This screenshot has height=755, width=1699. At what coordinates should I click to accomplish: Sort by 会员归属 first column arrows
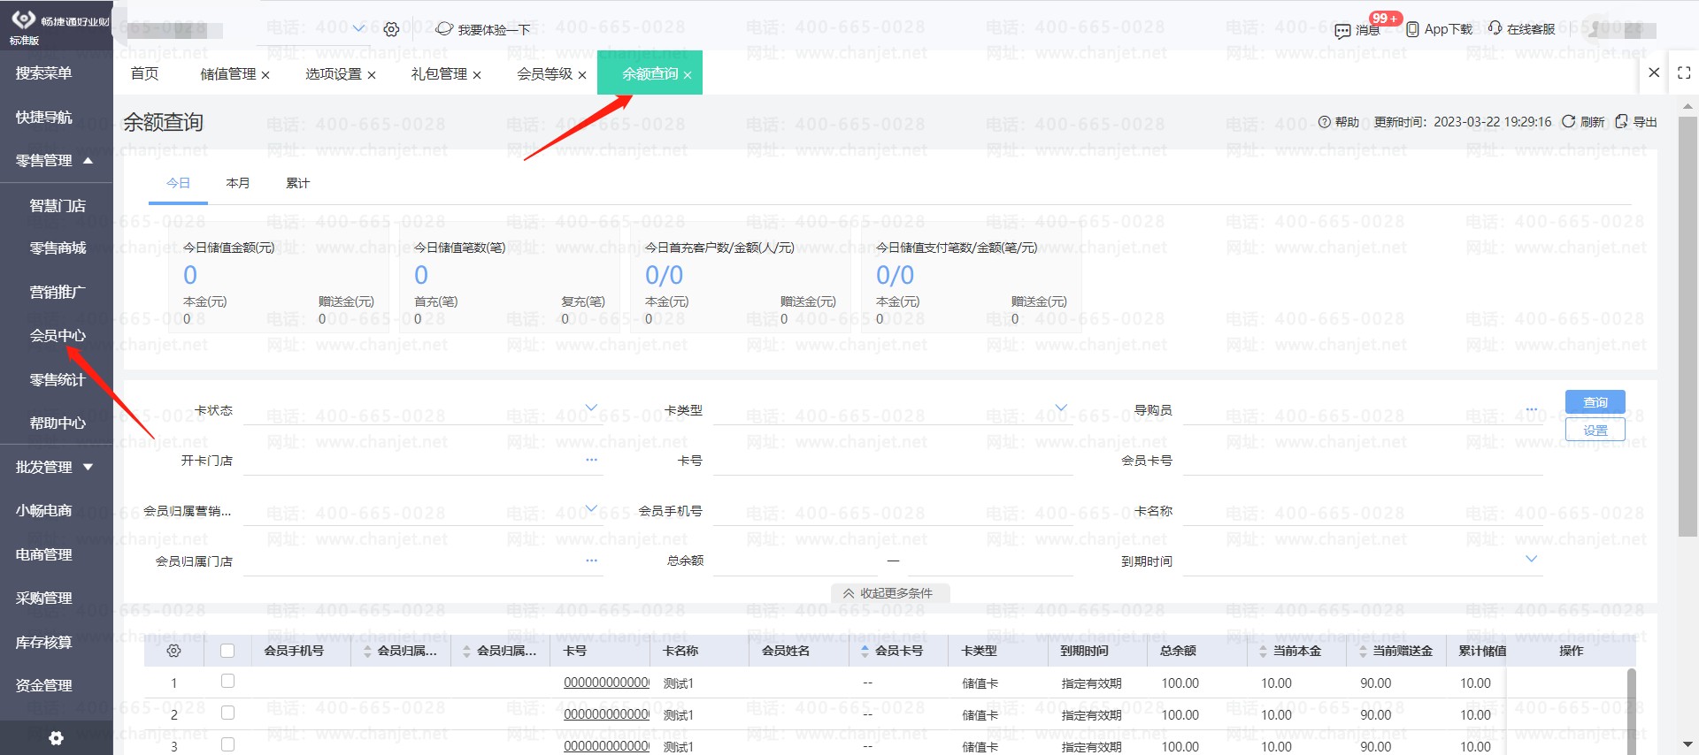pyautogui.click(x=367, y=652)
